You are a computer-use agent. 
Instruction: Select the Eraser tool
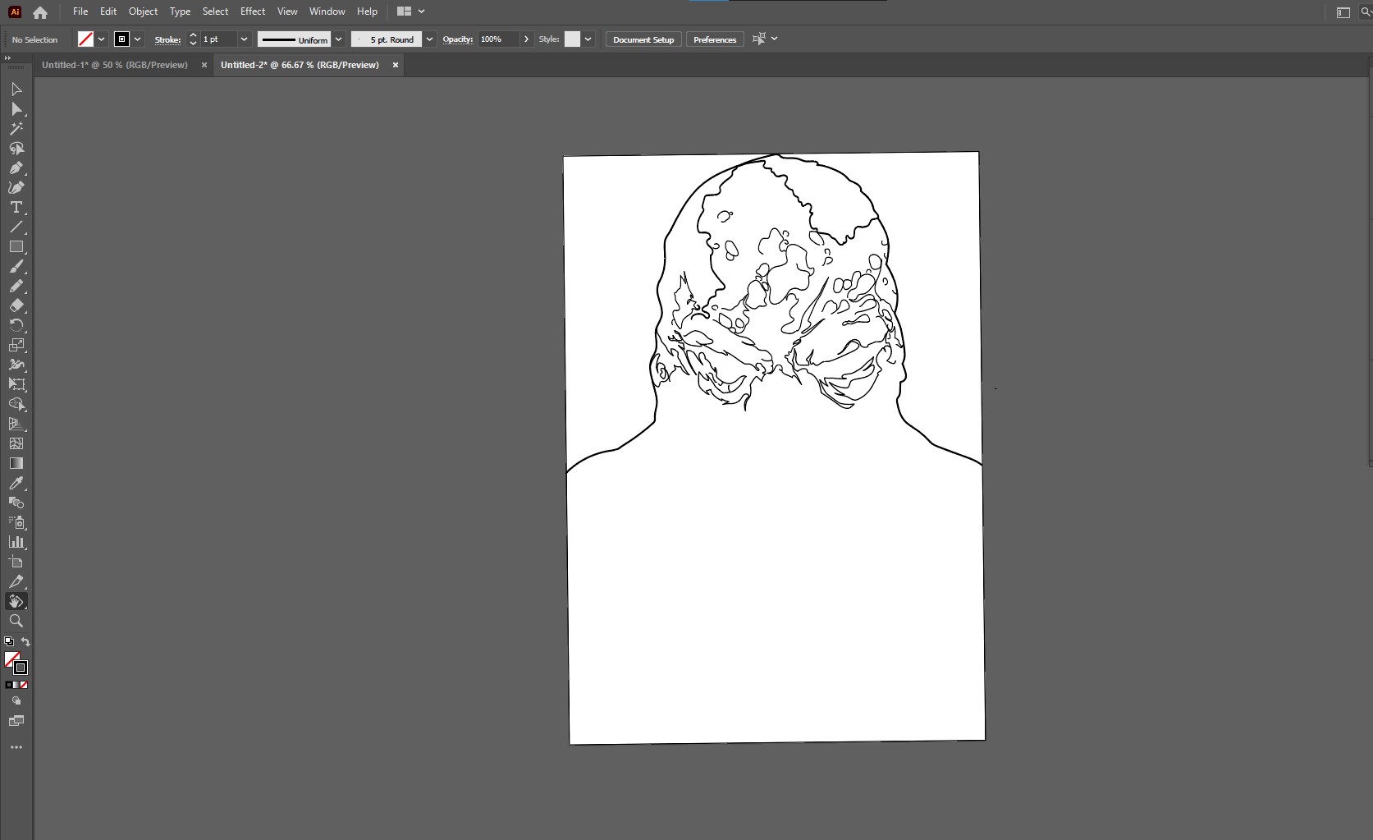coord(16,305)
